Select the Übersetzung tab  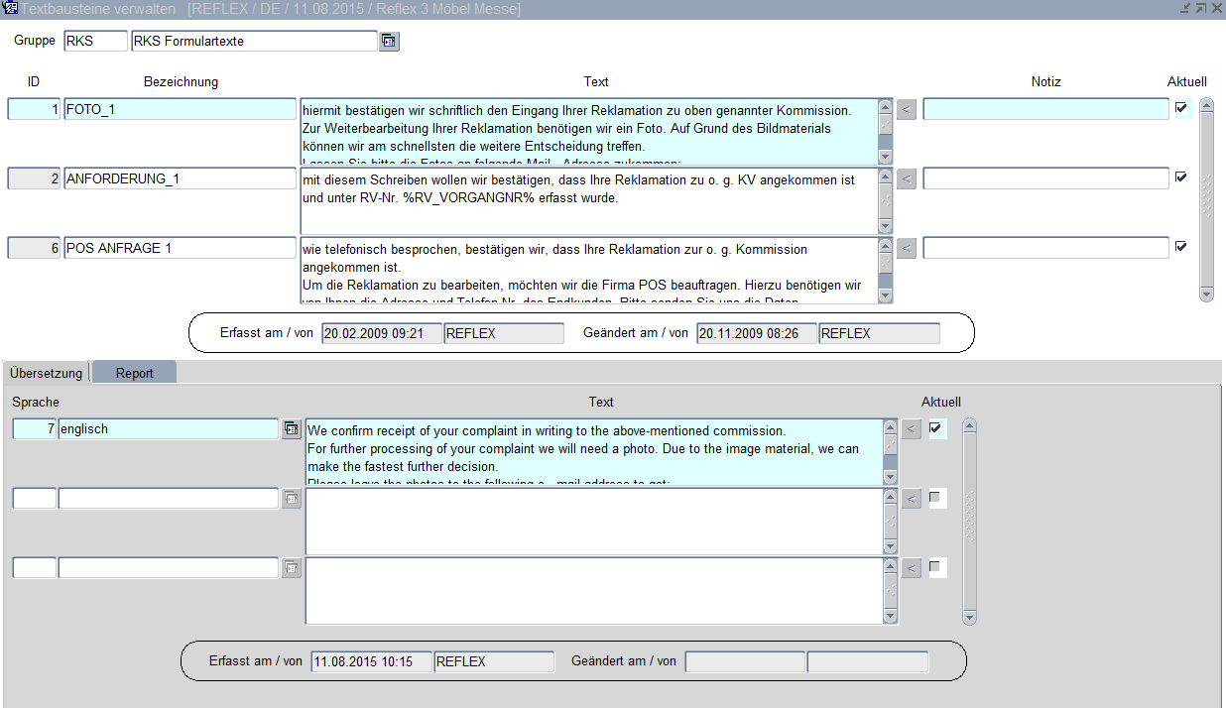pos(46,373)
